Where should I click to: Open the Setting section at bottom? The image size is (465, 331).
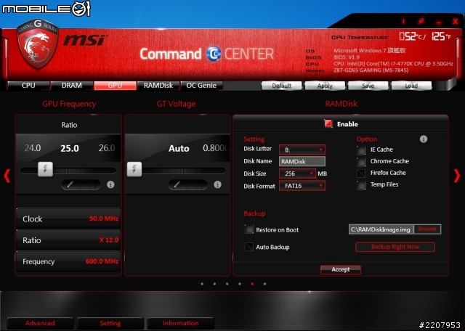point(110,323)
